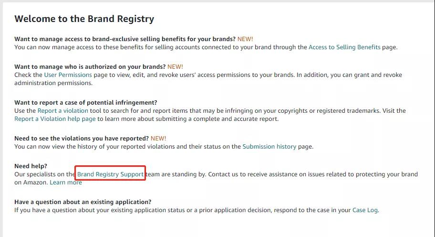Click the 'administration permissions.' text line
This screenshot has width=435, height=237.
pyautogui.click(x=53, y=83)
